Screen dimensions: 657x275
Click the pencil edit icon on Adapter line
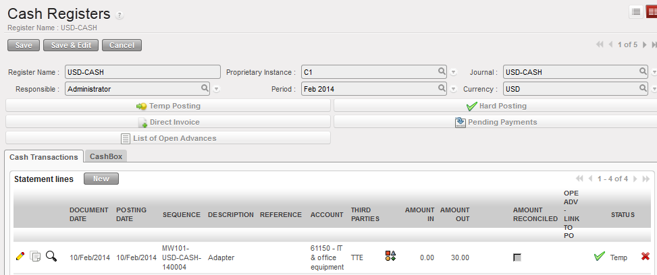tap(20, 256)
